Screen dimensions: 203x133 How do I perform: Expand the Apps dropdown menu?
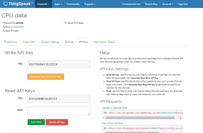[59, 4]
